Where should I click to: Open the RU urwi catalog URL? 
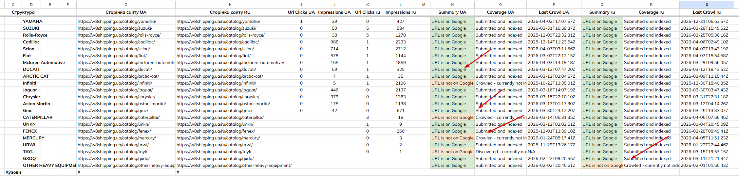(x=215, y=145)
